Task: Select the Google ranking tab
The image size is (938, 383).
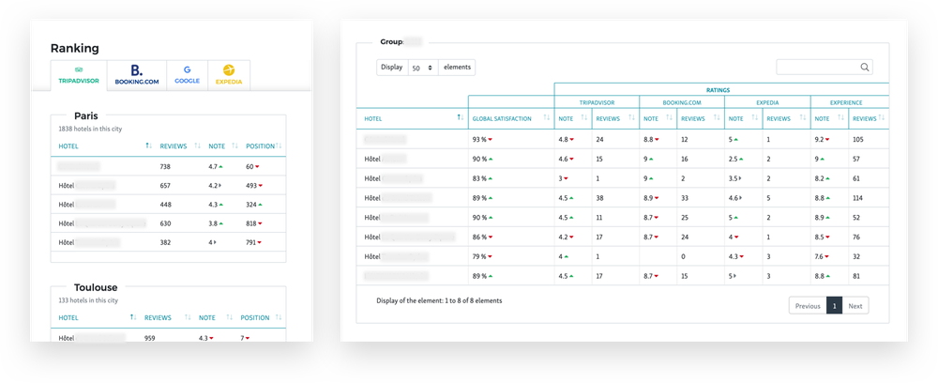Action: (x=188, y=75)
